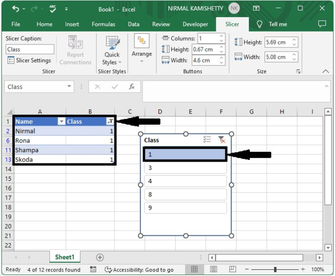Zoom in with the plus button
Image resolution: width=335 pixels, height=276 pixels.
[303, 269]
